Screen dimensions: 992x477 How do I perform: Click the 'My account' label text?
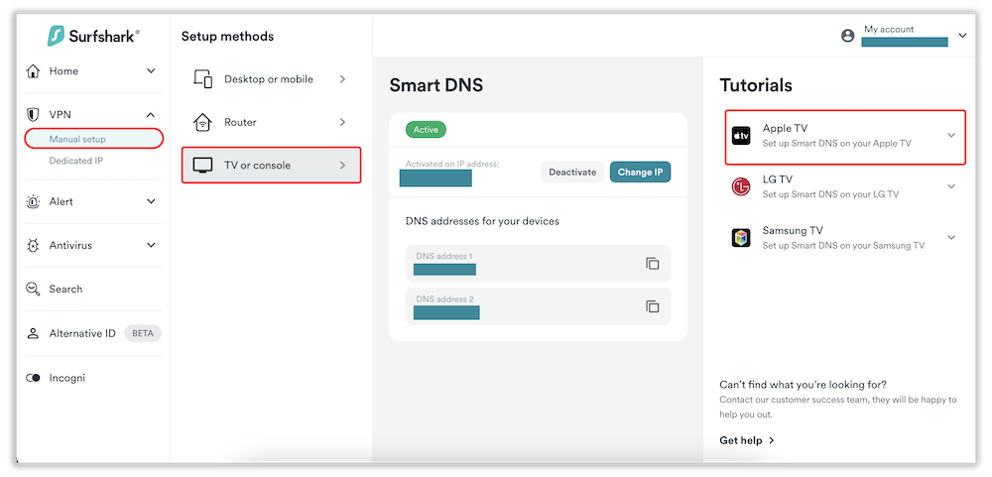click(x=889, y=29)
